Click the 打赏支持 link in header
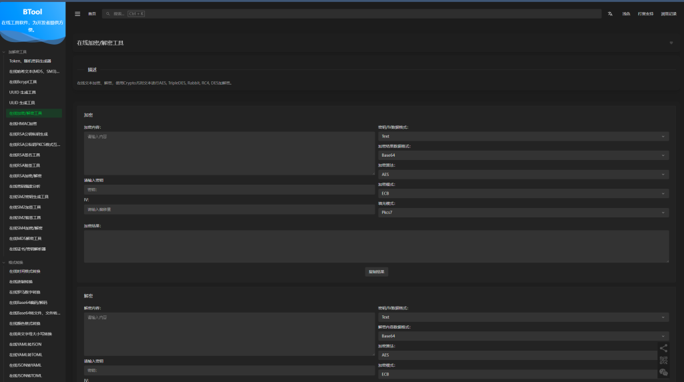 pos(645,13)
